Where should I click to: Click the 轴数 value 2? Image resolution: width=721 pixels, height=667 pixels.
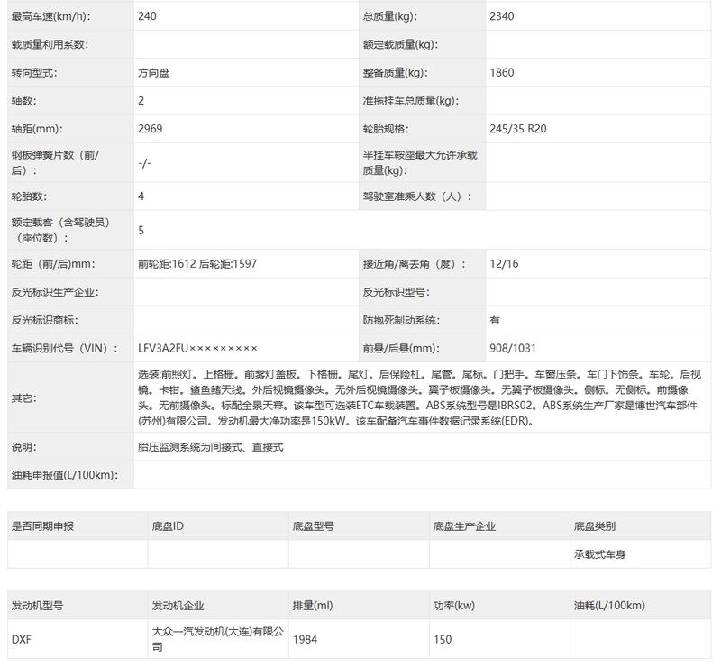click(x=141, y=101)
